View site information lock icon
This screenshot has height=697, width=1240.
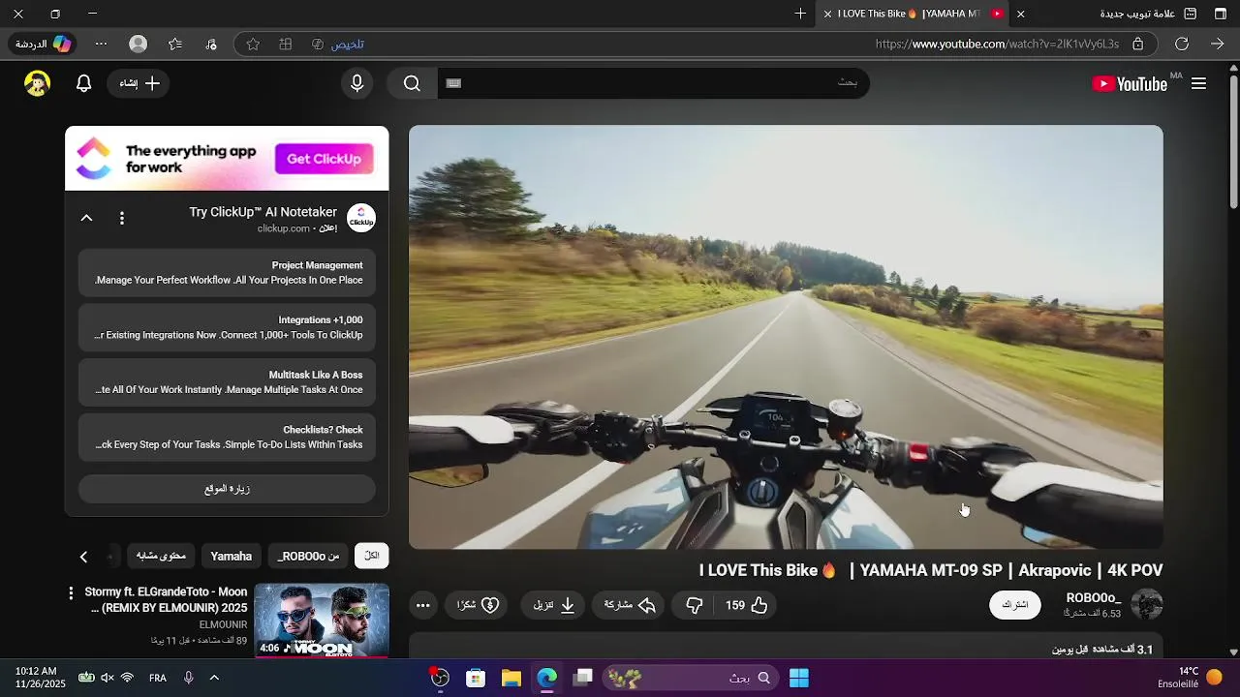click(x=1138, y=44)
